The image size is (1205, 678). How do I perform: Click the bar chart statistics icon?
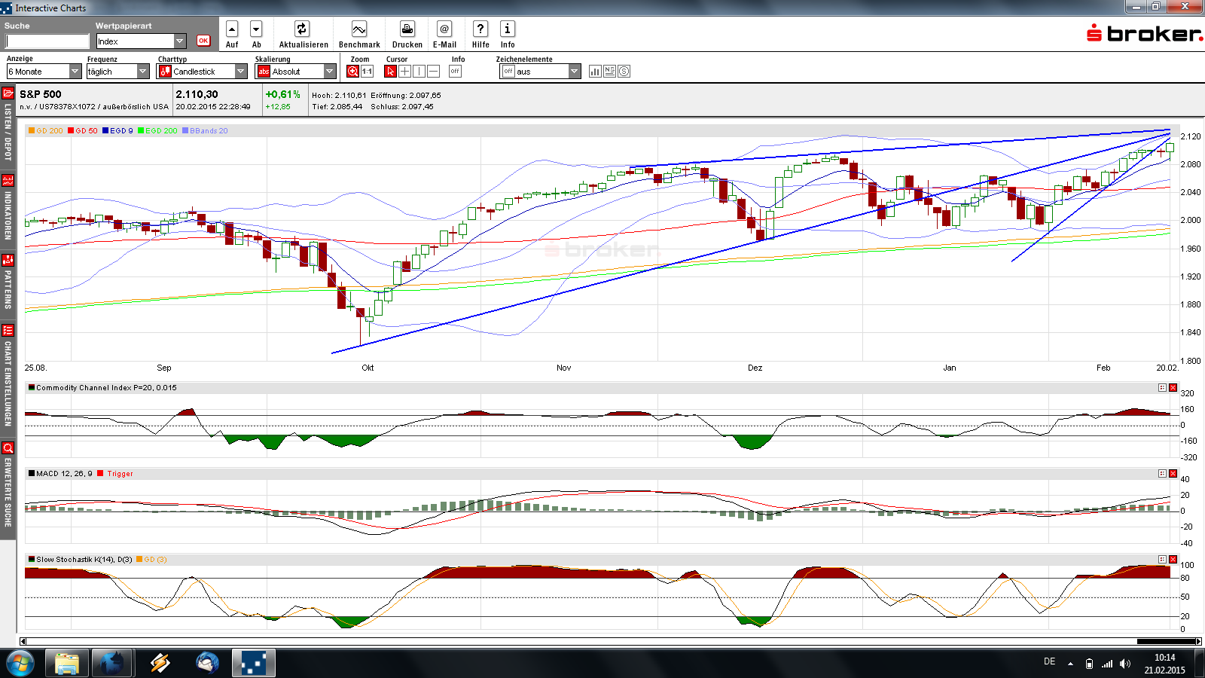pyautogui.click(x=595, y=72)
